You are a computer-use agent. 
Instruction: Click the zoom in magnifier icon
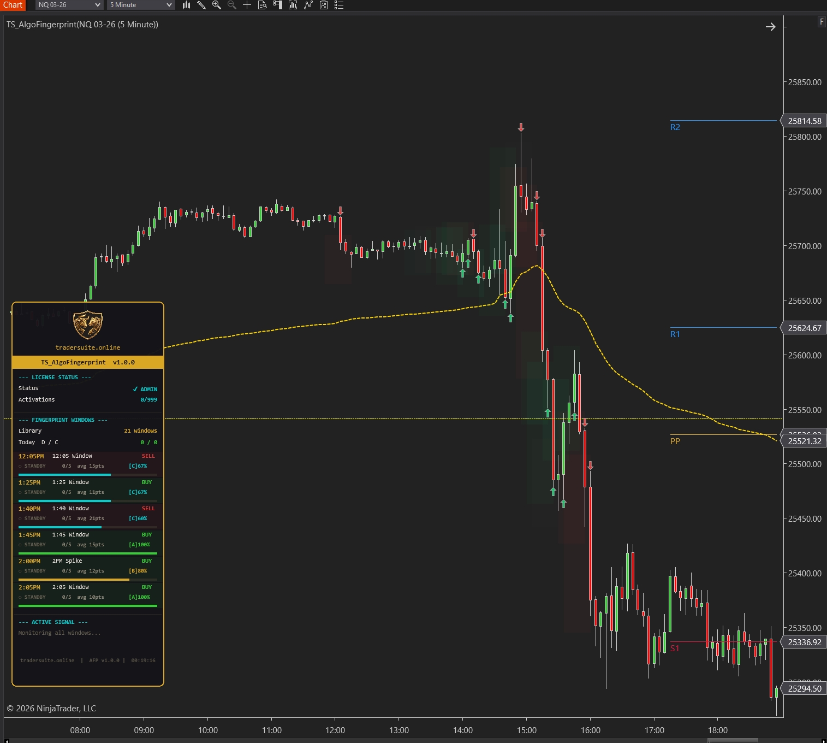tap(217, 5)
